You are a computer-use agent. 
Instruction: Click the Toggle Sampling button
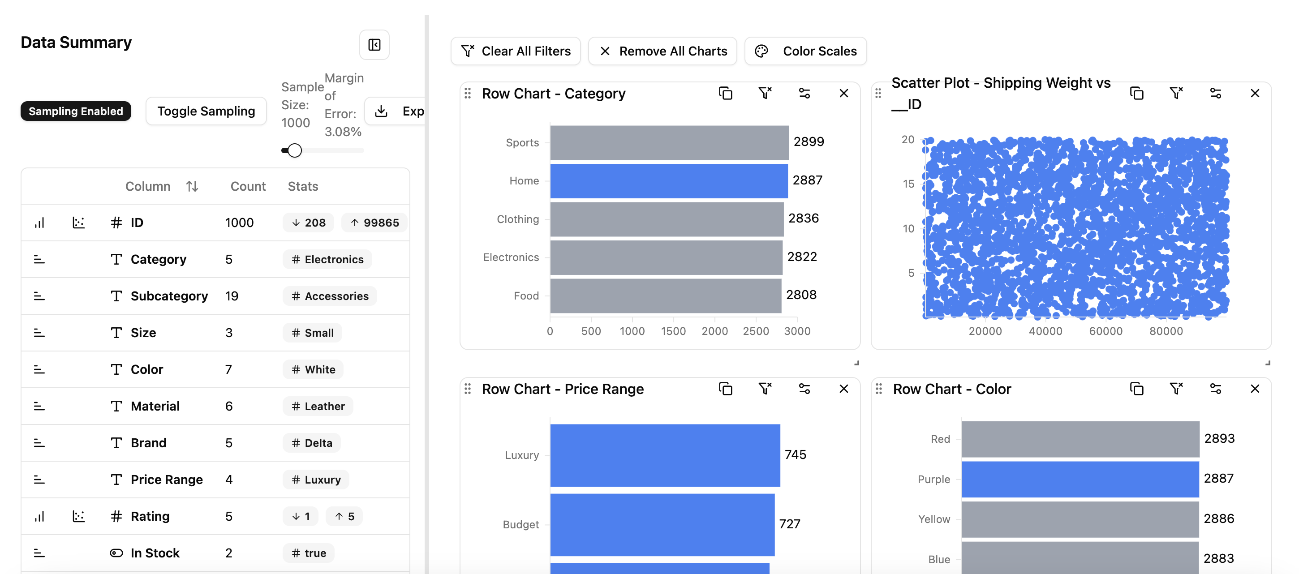206,111
